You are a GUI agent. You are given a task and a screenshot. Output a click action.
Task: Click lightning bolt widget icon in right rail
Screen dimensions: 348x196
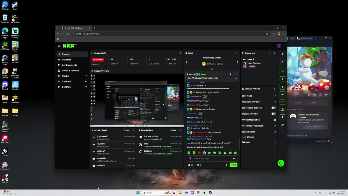(x=282, y=79)
